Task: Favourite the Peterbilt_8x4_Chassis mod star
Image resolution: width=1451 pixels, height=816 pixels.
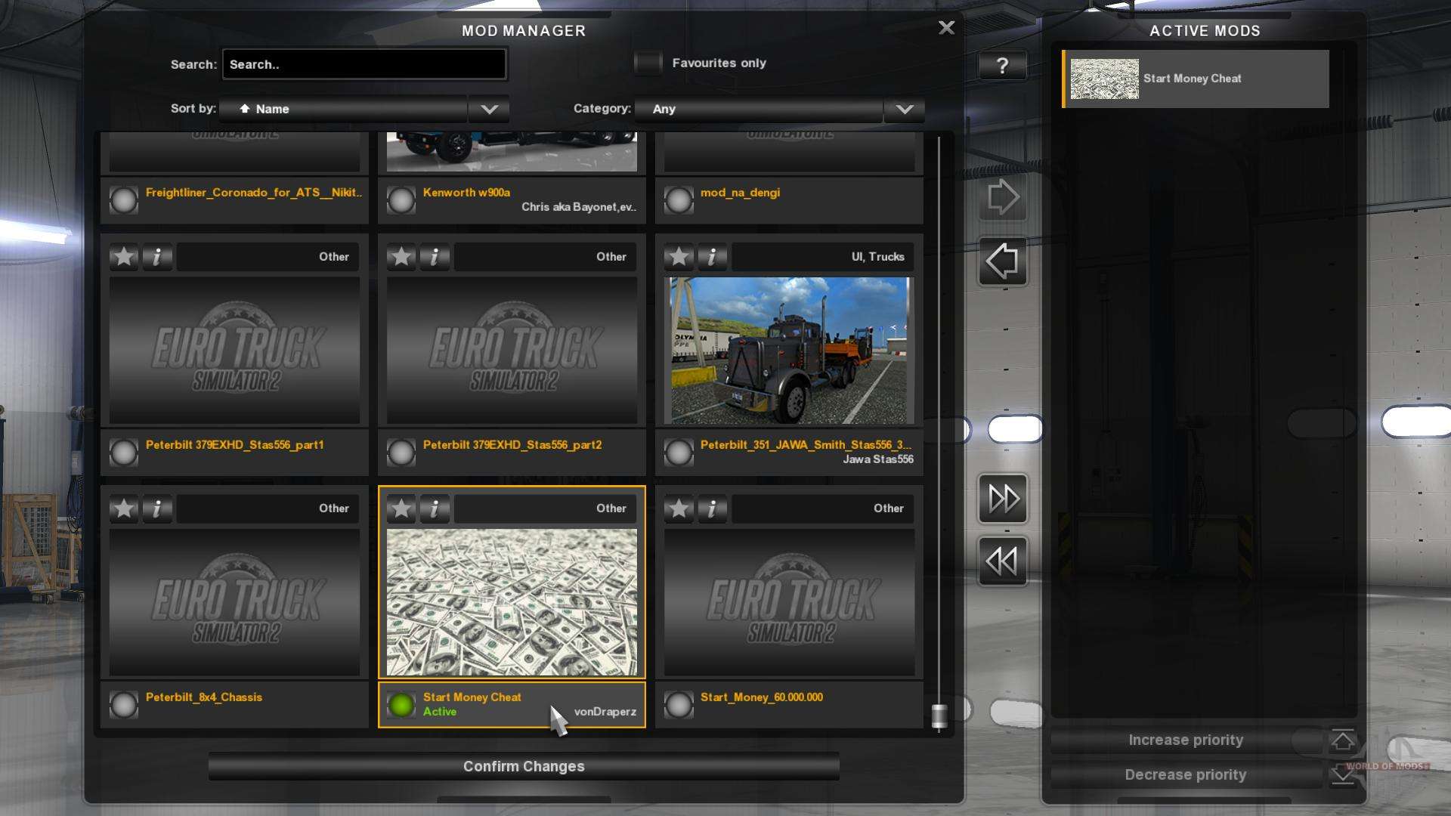Action: click(x=124, y=508)
